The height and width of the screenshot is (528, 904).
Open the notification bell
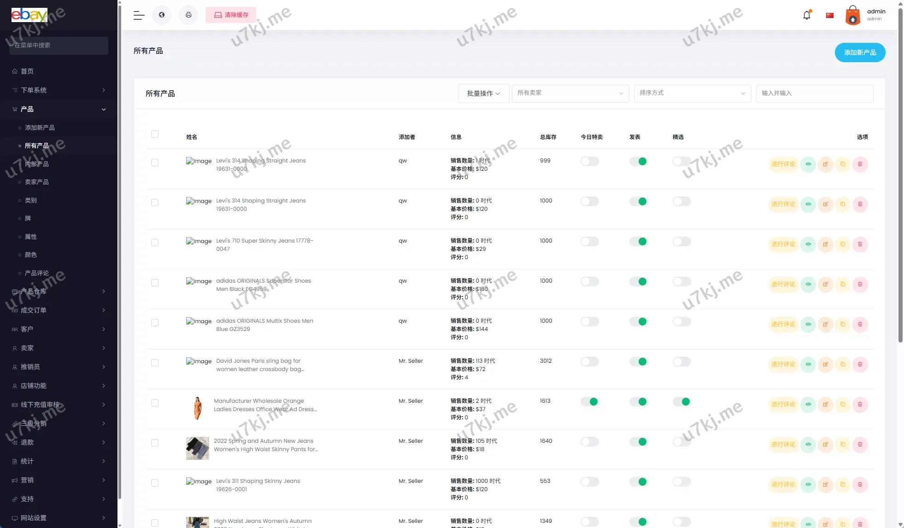pyautogui.click(x=806, y=15)
